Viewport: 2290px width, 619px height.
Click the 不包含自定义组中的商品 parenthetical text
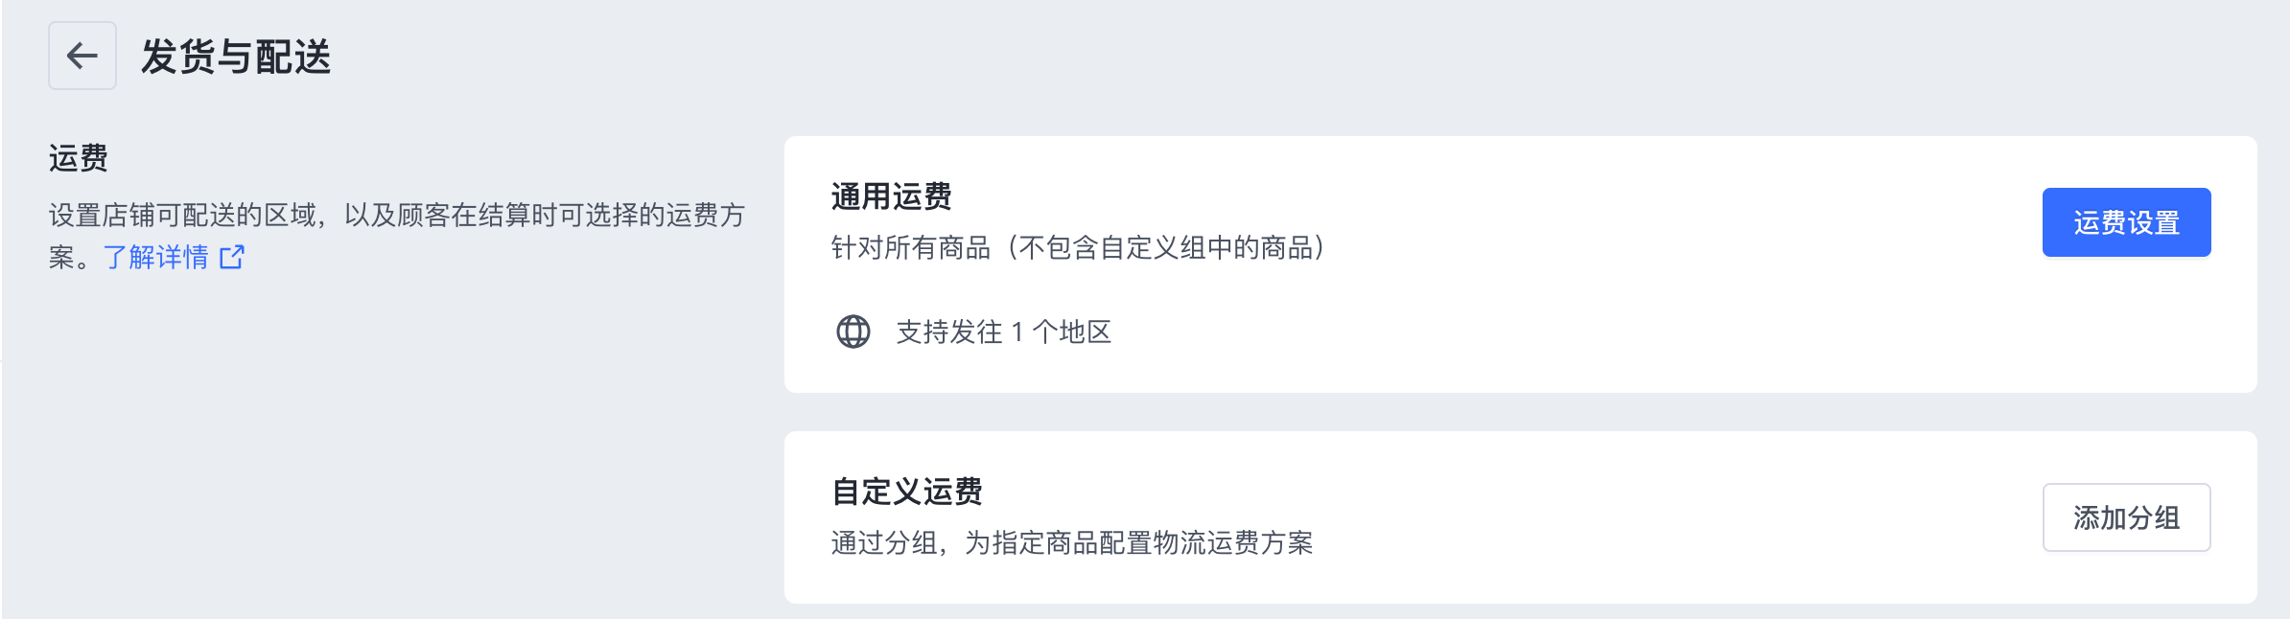tap(1170, 248)
